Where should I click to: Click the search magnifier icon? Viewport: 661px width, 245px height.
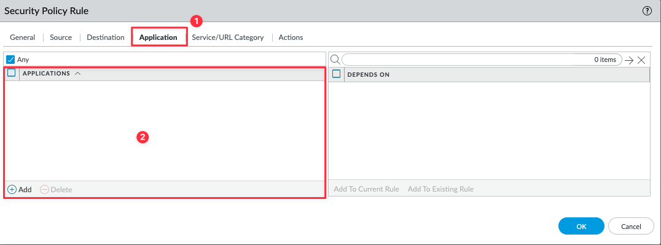[x=335, y=60]
